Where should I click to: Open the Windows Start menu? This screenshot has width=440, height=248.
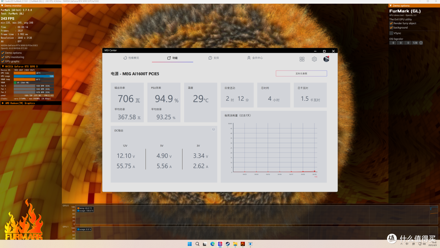point(190,244)
